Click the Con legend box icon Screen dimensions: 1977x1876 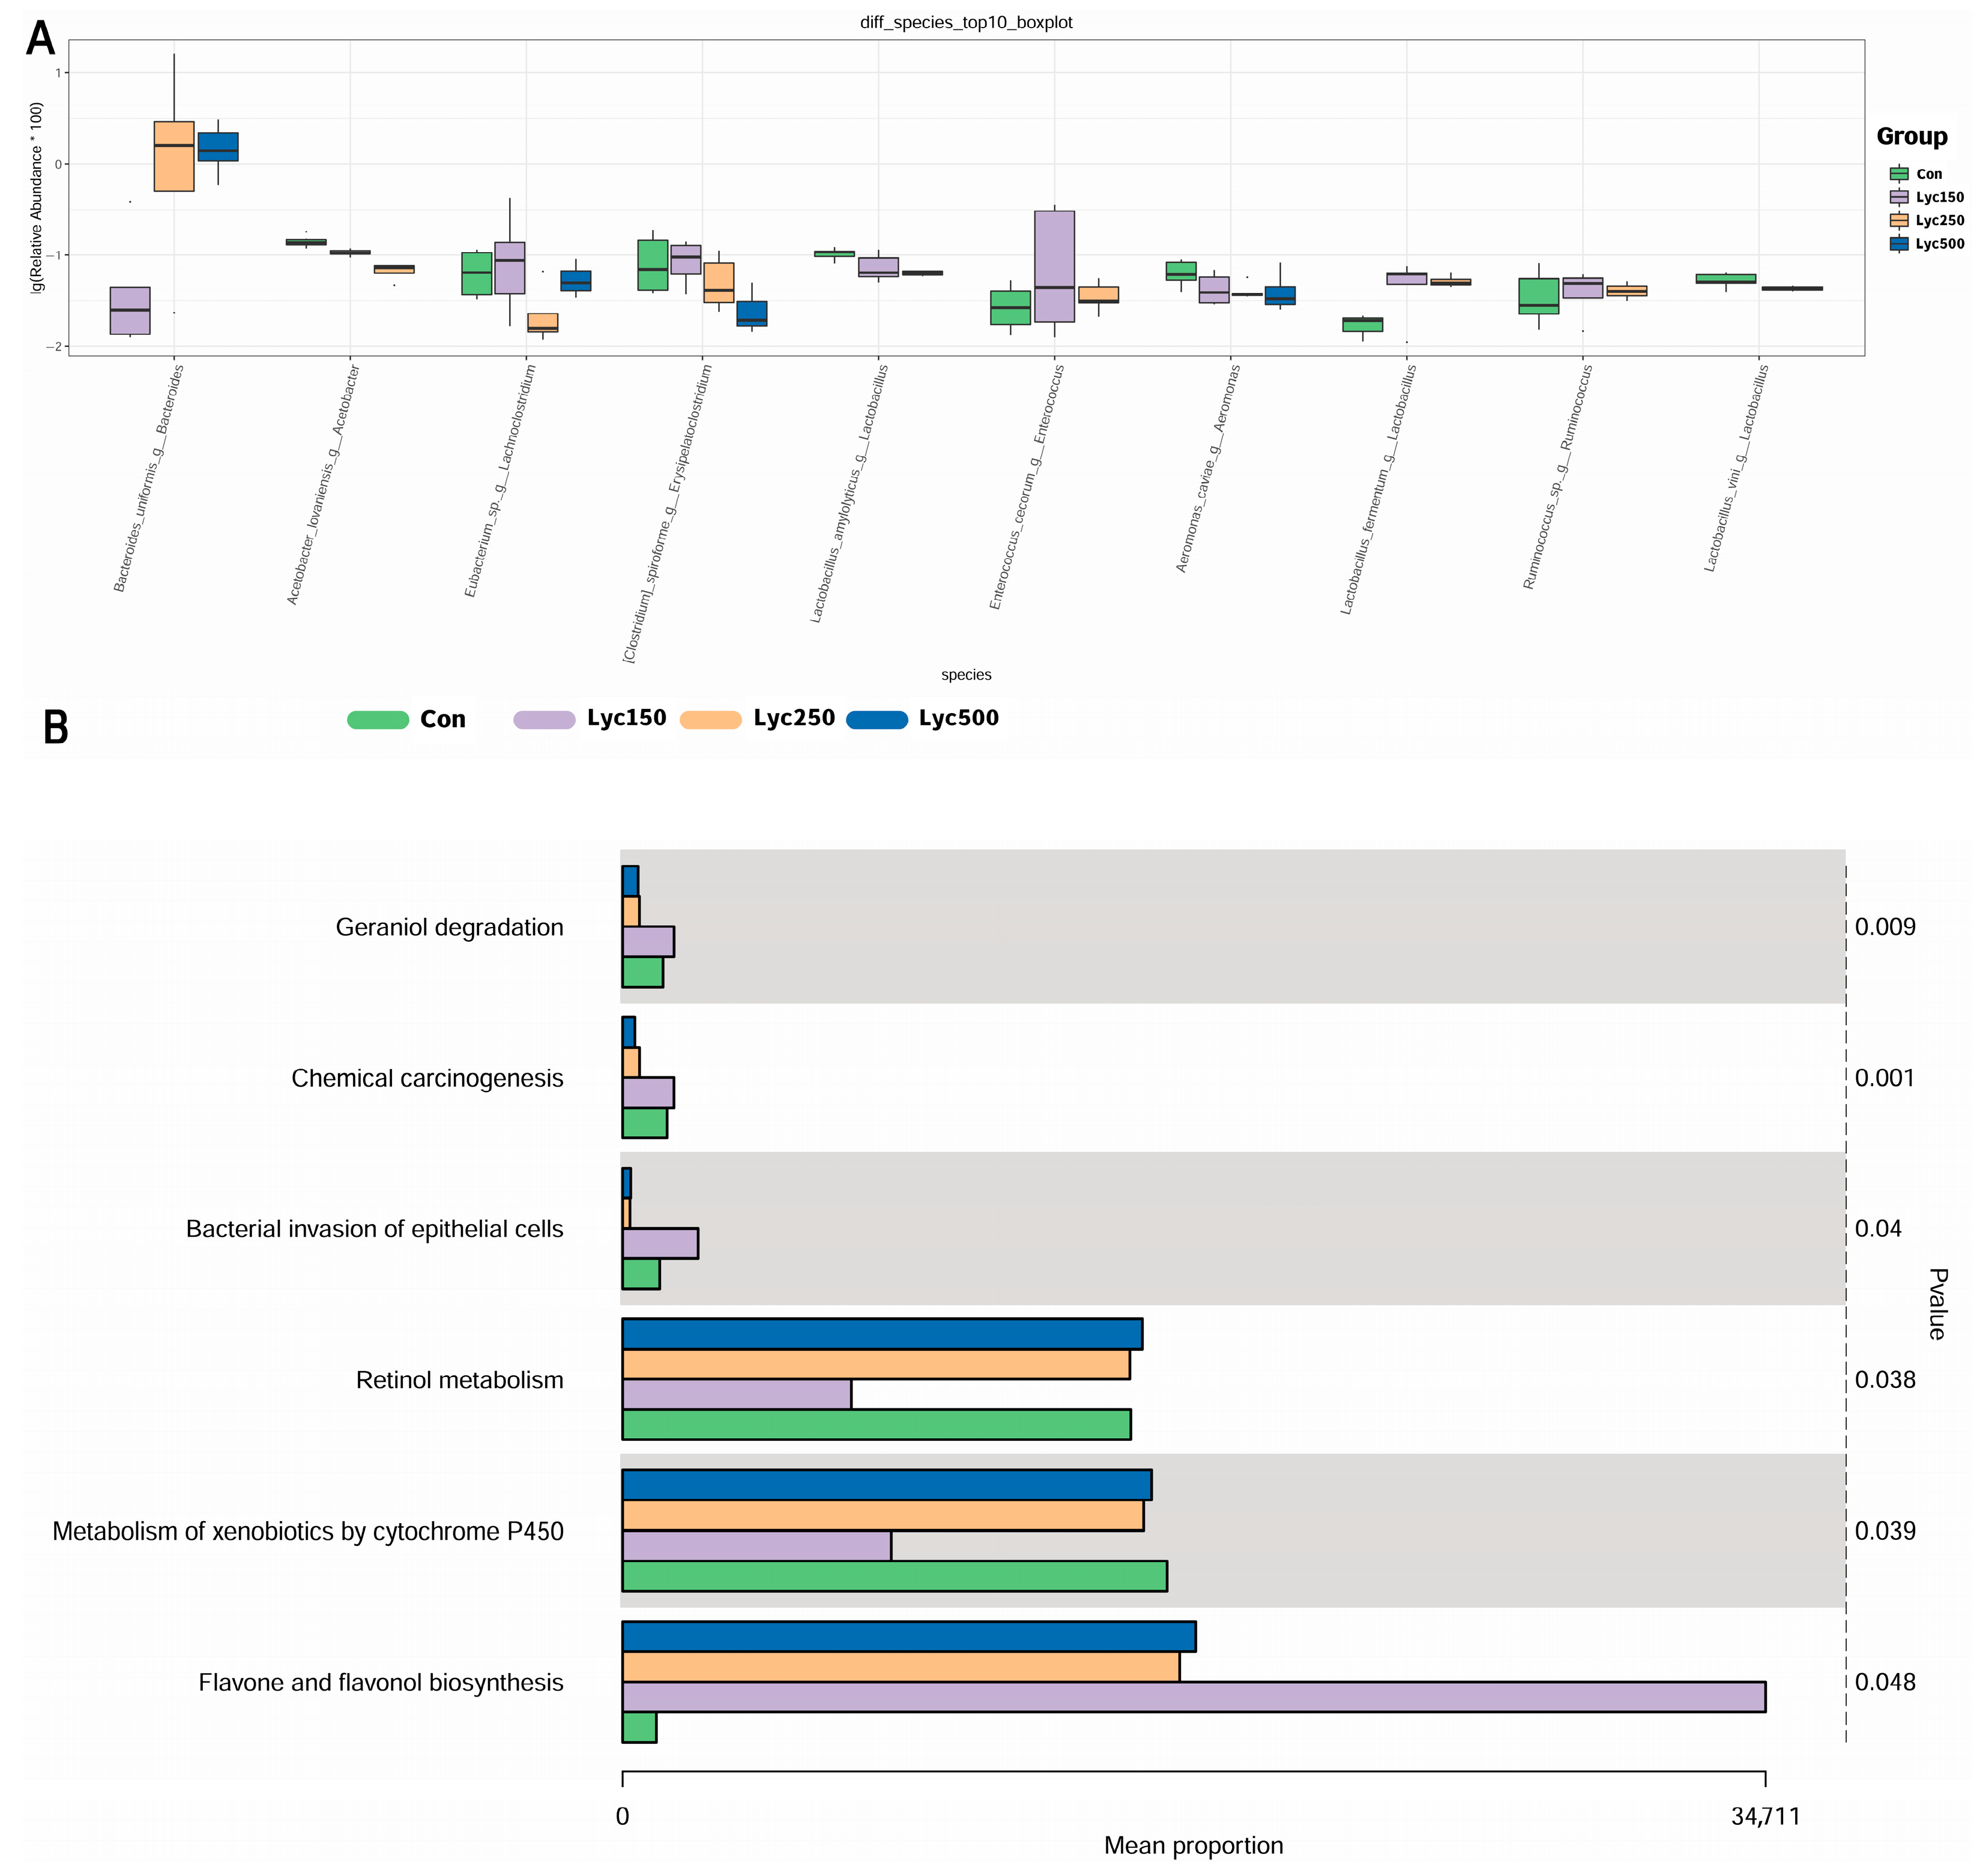pyautogui.click(x=1898, y=174)
